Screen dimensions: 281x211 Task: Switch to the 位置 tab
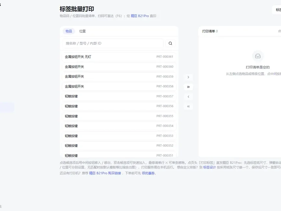click(83, 31)
